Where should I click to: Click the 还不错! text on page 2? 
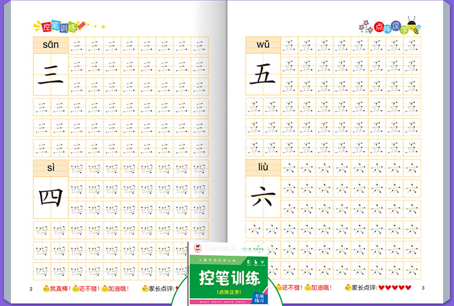click(x=90, y=288)
